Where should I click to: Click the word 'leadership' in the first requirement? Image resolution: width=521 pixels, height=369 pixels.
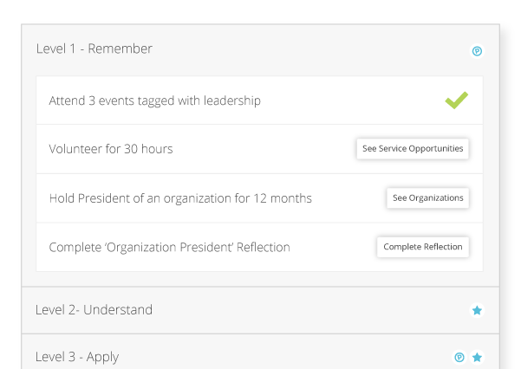(x=231, y=100)
